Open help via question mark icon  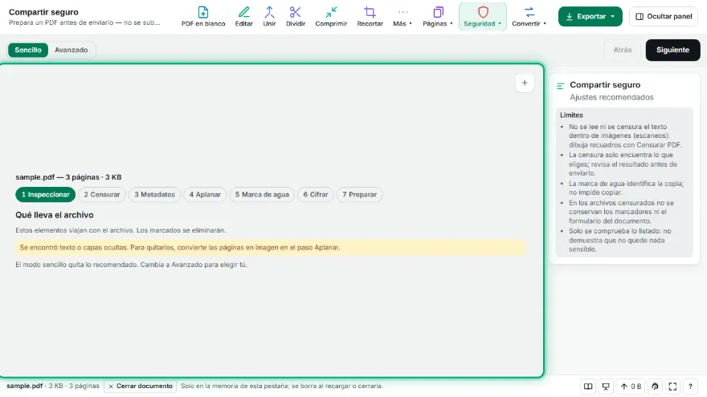pos(690,387)
